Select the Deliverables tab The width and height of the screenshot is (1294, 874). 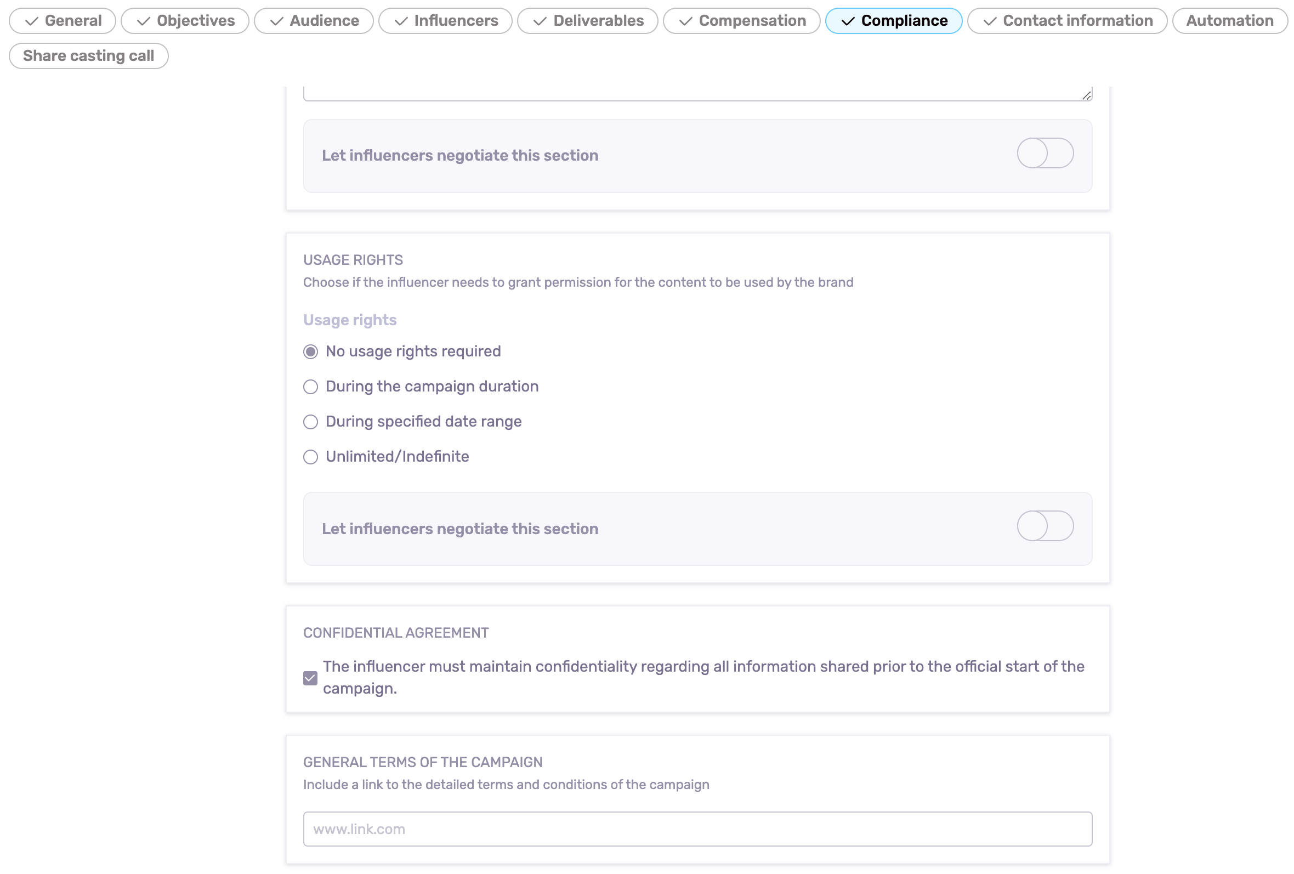click(587, 21)
